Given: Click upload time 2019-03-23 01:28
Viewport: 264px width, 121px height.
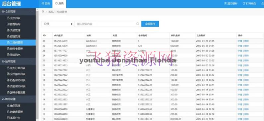Looking at the screenshot, I should (x=205, y=51).
